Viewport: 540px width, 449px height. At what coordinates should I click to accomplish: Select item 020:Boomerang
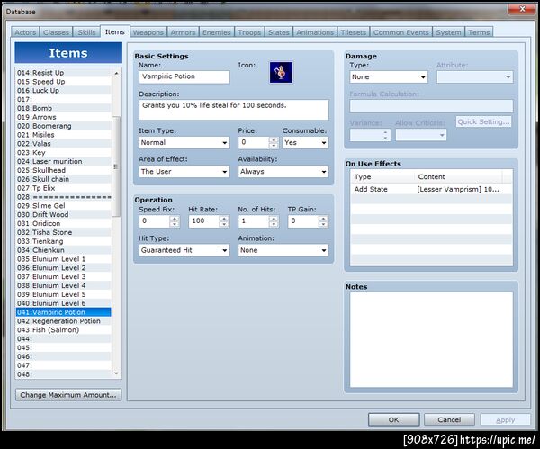click(x=64, y=126)
